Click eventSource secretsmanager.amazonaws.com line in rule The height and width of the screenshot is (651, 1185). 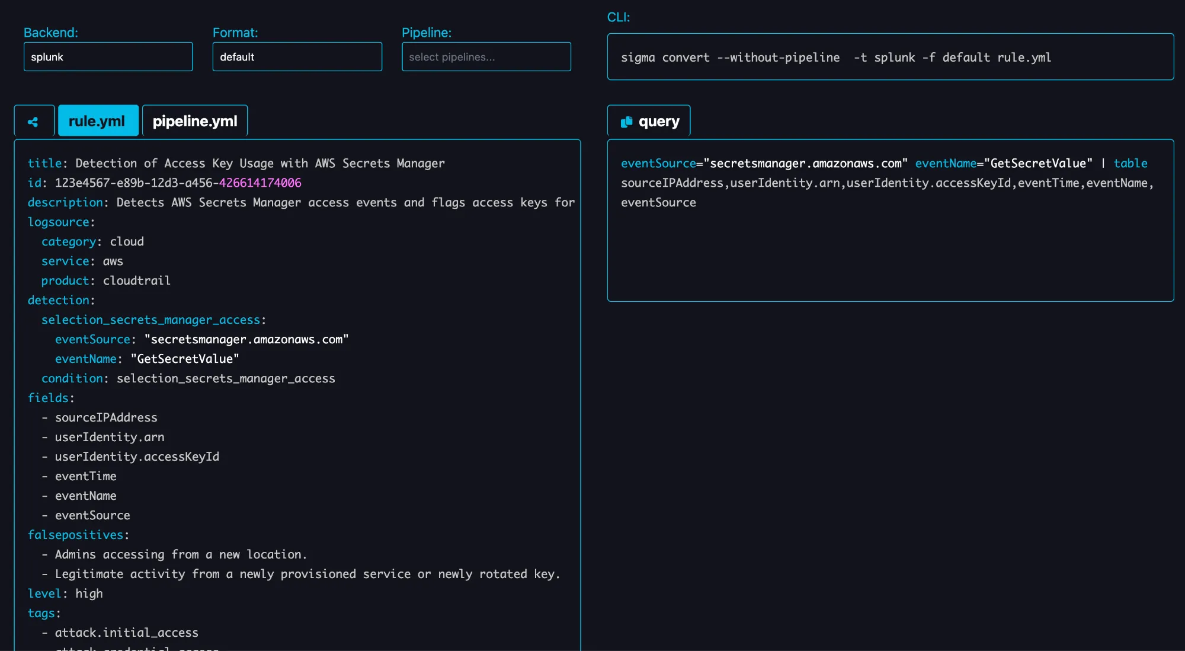201,339
